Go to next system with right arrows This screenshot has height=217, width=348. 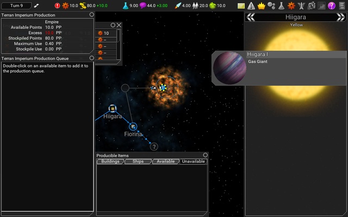click(x=341, y=17)
